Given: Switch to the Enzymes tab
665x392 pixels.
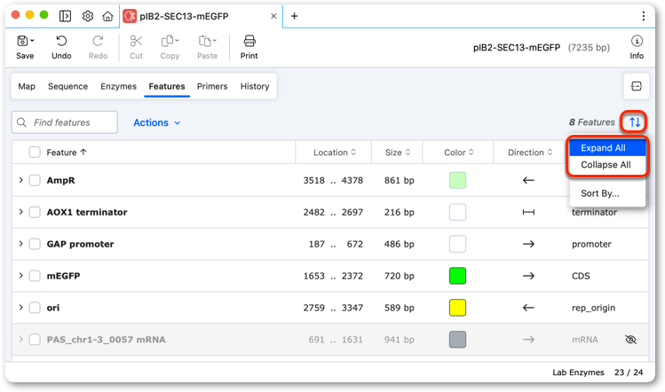Looking at the screenshot, I should point(118,86).
